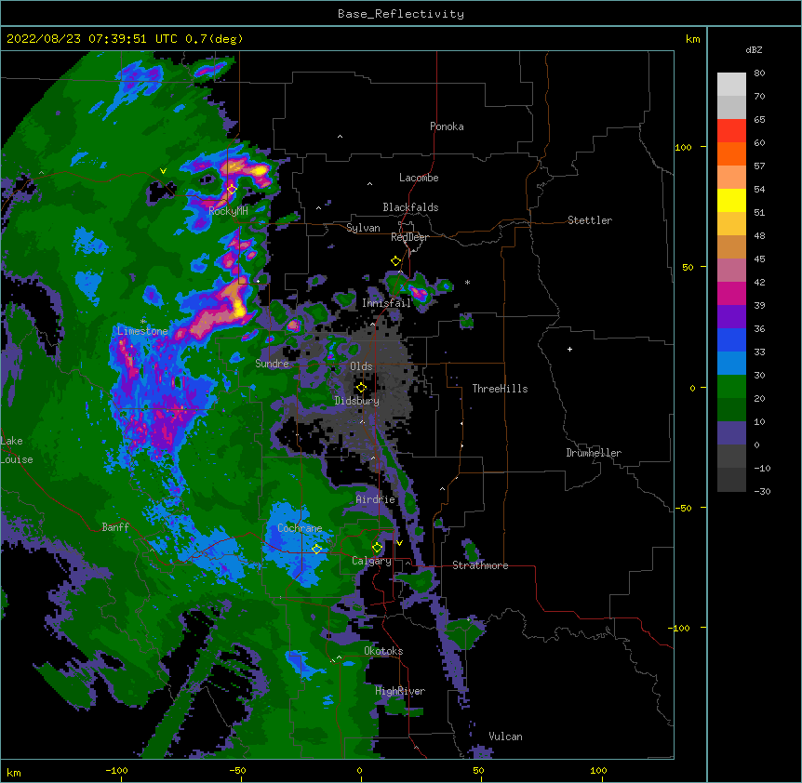
Task: Select the yellow diamond marker beneath Cochrane
Action: [316, 550]
